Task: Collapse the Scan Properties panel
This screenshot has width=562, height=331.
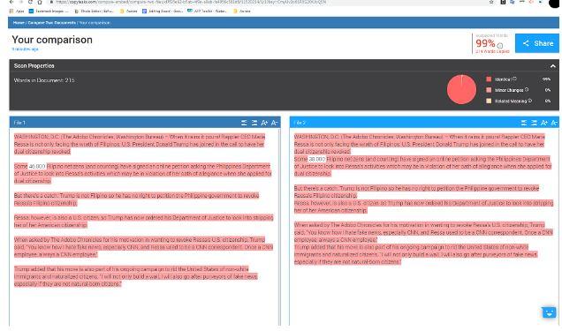Action: pos(552,66)
